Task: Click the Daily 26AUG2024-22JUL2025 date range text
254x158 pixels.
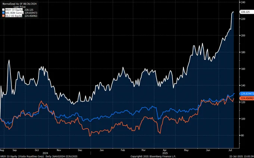Action: [62, 157]
